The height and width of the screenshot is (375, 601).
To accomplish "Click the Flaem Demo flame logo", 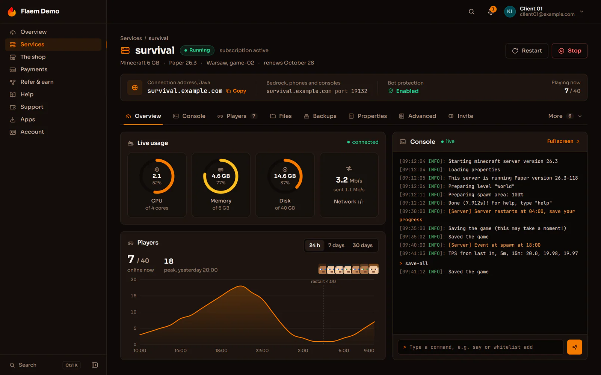I will click(x=12, y=12).
